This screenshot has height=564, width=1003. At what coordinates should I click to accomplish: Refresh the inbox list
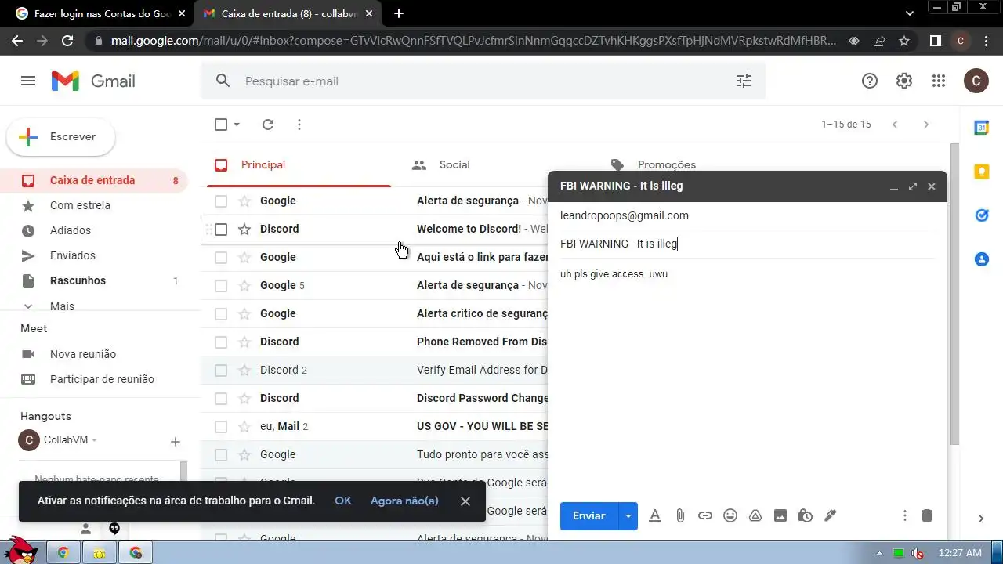point(268,125)
